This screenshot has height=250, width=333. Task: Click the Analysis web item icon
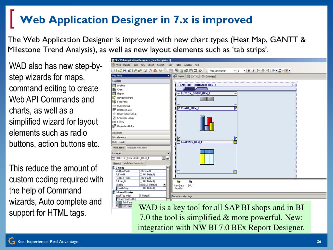point(114,86)
